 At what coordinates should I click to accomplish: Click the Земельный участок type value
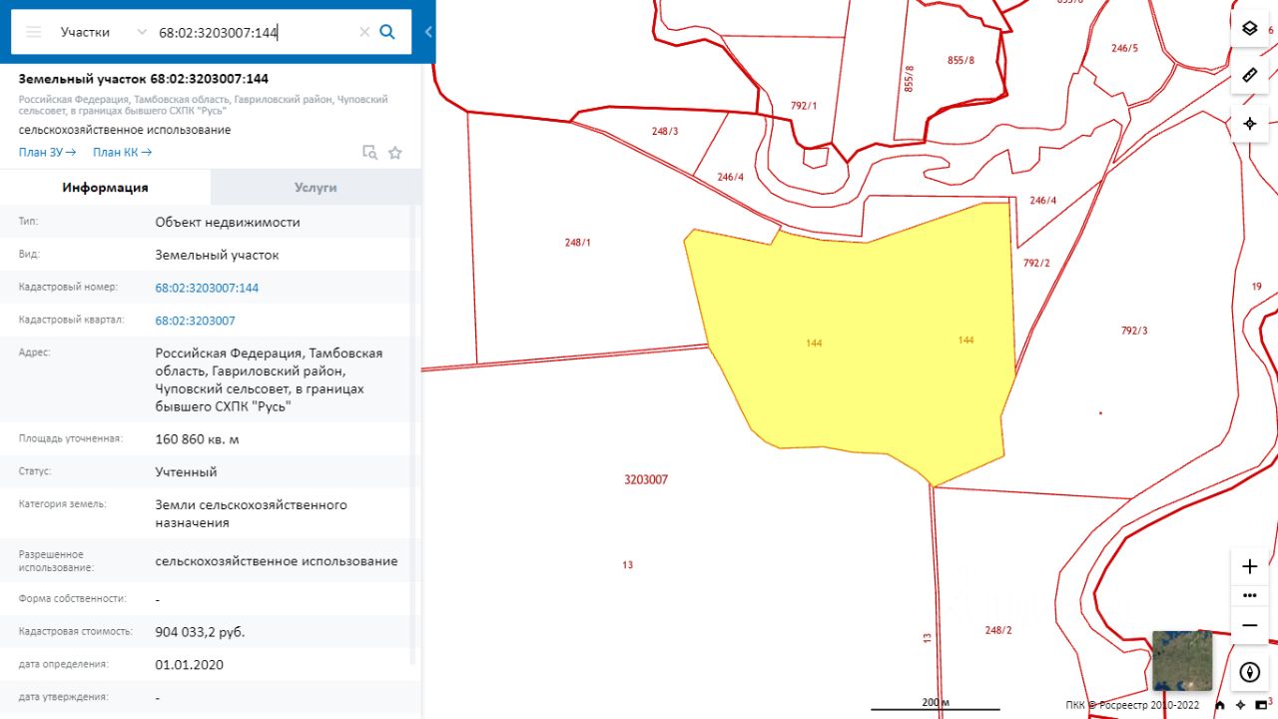point(217,255)
